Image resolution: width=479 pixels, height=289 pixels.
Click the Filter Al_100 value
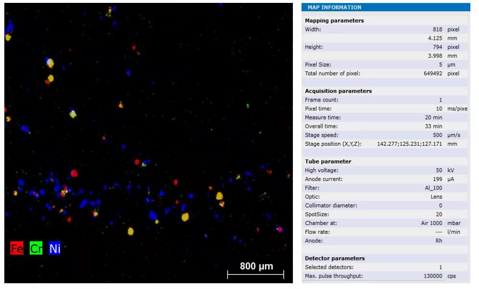point(433,188)
